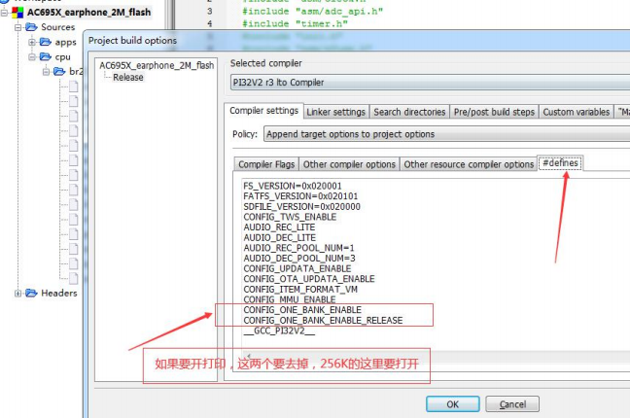Switch to Linker settings tab

pyautogui.click(x=335, y=112)
